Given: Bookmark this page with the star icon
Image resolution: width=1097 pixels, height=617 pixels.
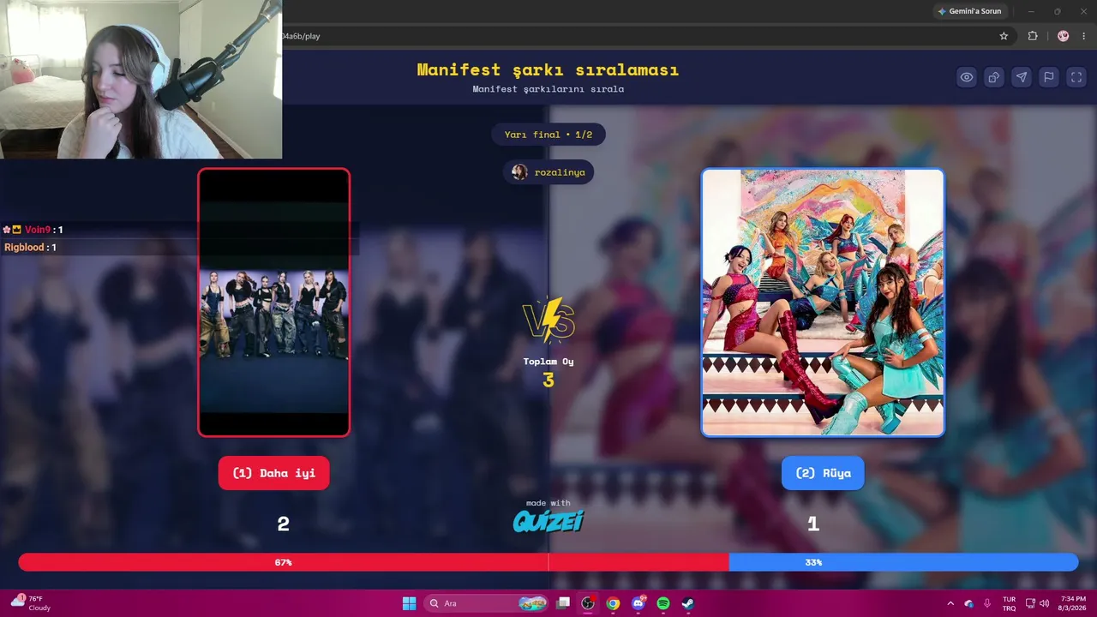Looking at the screenshot, I should (1004, 36).
